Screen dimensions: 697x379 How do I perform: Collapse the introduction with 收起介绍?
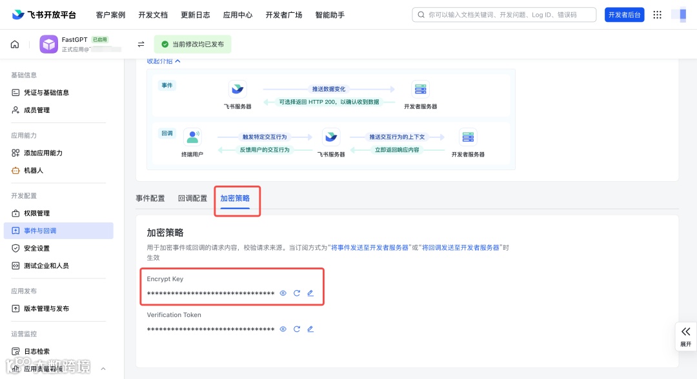click(x=163, y=61)
